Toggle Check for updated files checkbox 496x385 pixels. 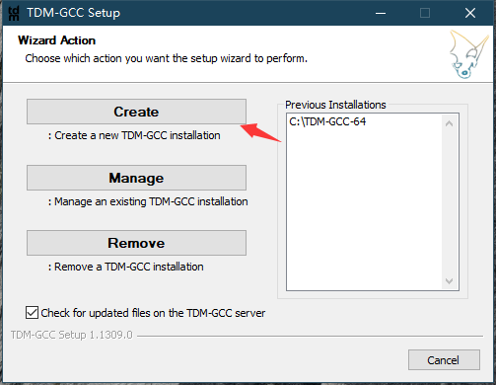32,313
